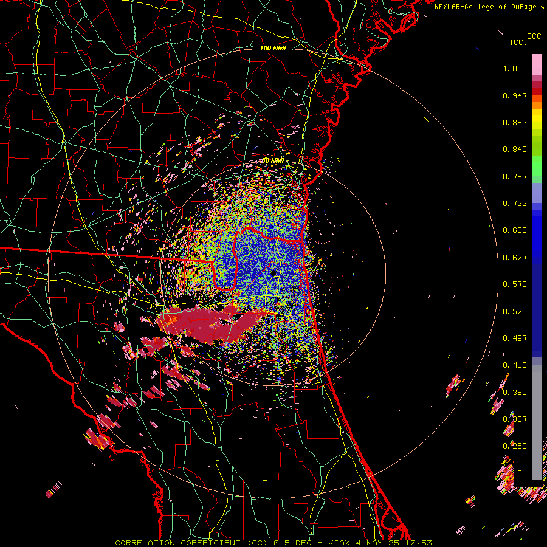547x547 pixels.
Task: Click the 0.573 scale value
Action: [x=515, y=284]
